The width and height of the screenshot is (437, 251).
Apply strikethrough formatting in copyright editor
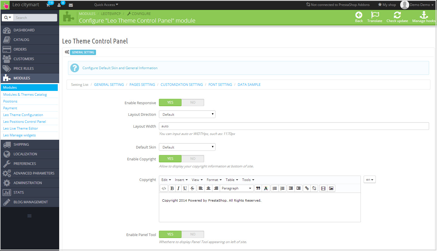(192, 188)
